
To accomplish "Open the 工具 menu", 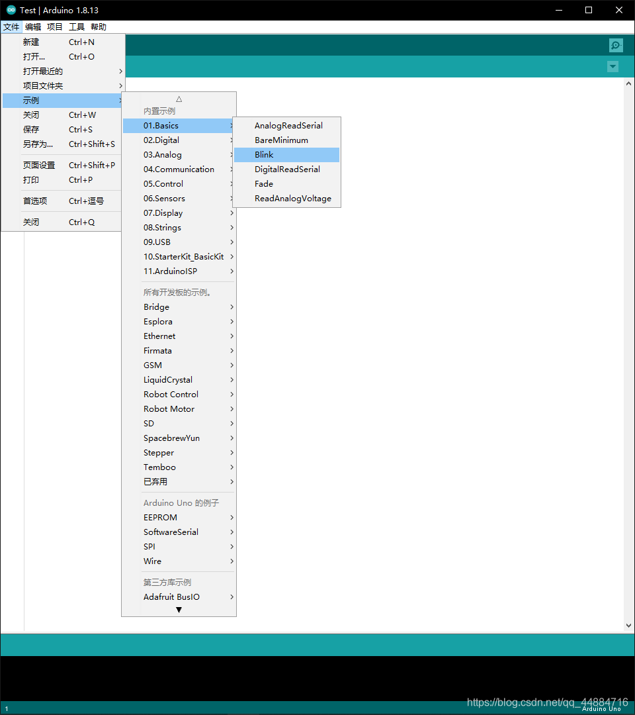I will point(77,27).
